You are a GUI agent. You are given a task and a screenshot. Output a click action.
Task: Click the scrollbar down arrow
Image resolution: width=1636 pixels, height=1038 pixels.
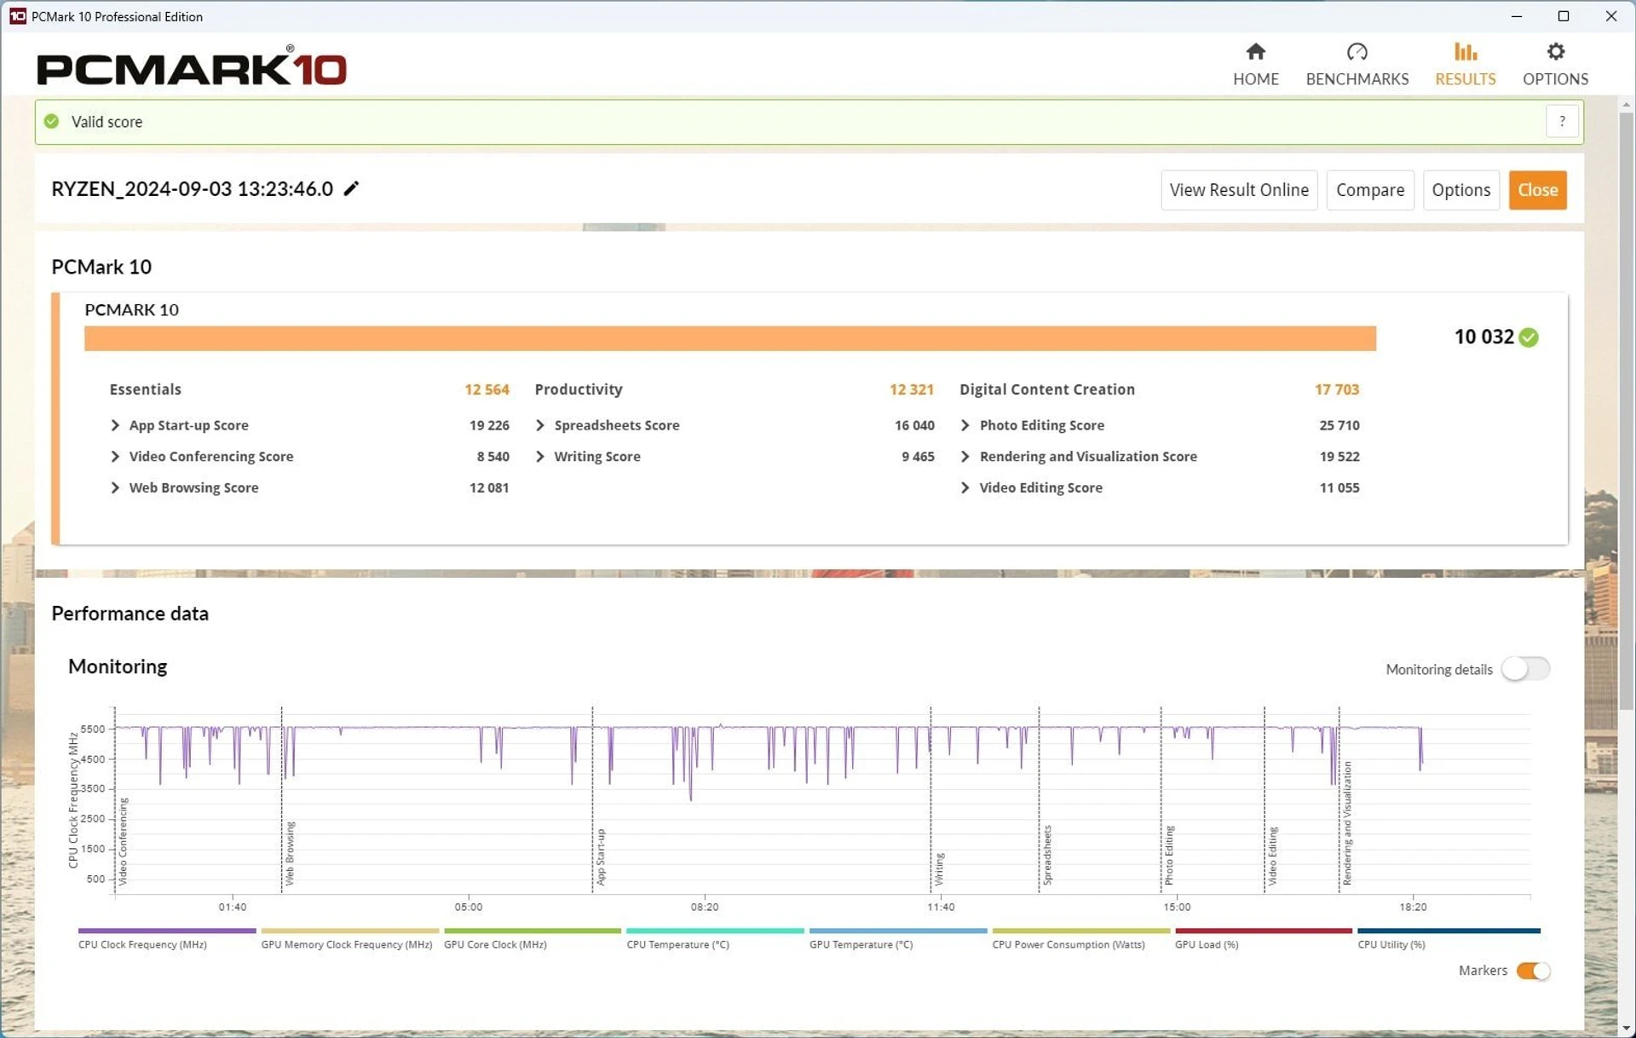click(x=1626, y=1029)
